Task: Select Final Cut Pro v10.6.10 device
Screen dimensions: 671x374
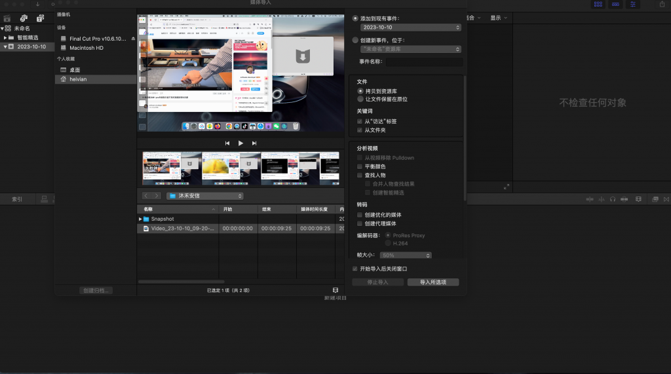Action: pos(96,39)
